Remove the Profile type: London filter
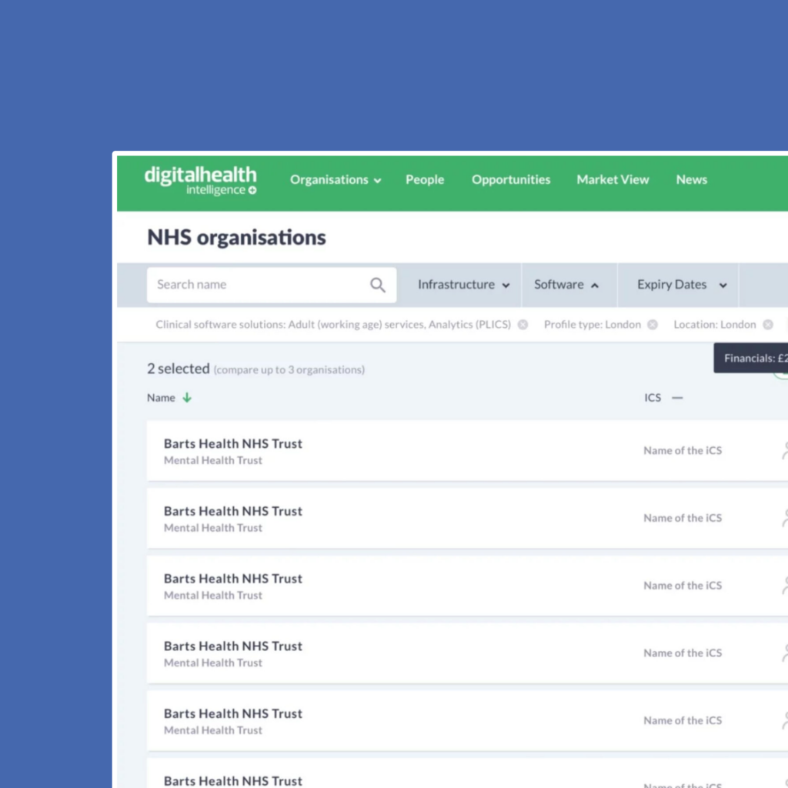788x788 pixels. click(x=653, y=325)
